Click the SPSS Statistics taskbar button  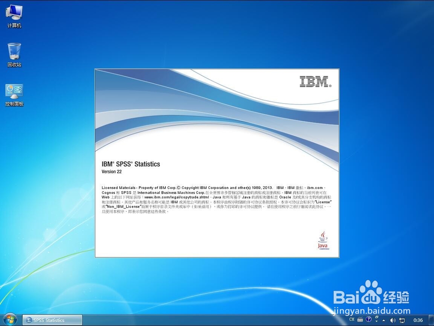pyautogui.click(x=52, y=320)
